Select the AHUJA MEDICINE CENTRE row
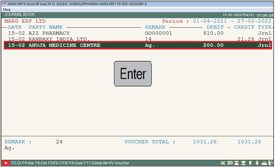The height and width of the screenshot is (167, 275). pyautogui.click(x=138, y=45)
